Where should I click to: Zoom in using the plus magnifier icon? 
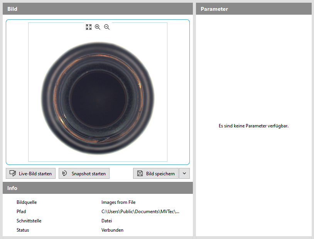tap(98, 27)
